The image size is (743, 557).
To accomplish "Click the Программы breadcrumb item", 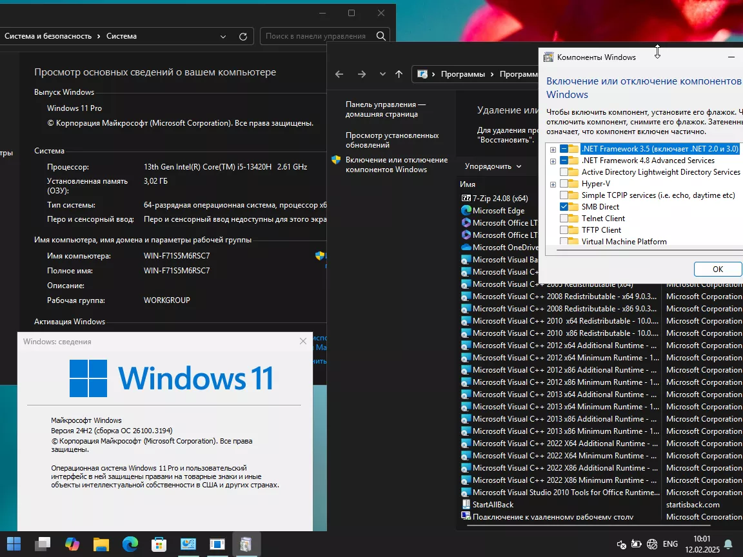I will tap(462, 74).
